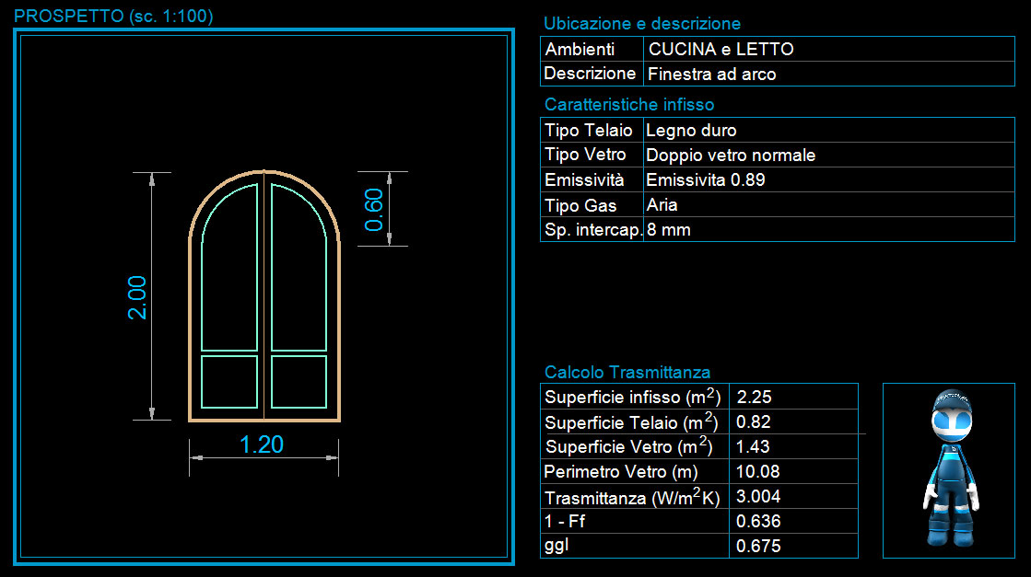Click the Aria gas type value
The height and width of the screenshot is (577, 1031).
pos(662,205)
